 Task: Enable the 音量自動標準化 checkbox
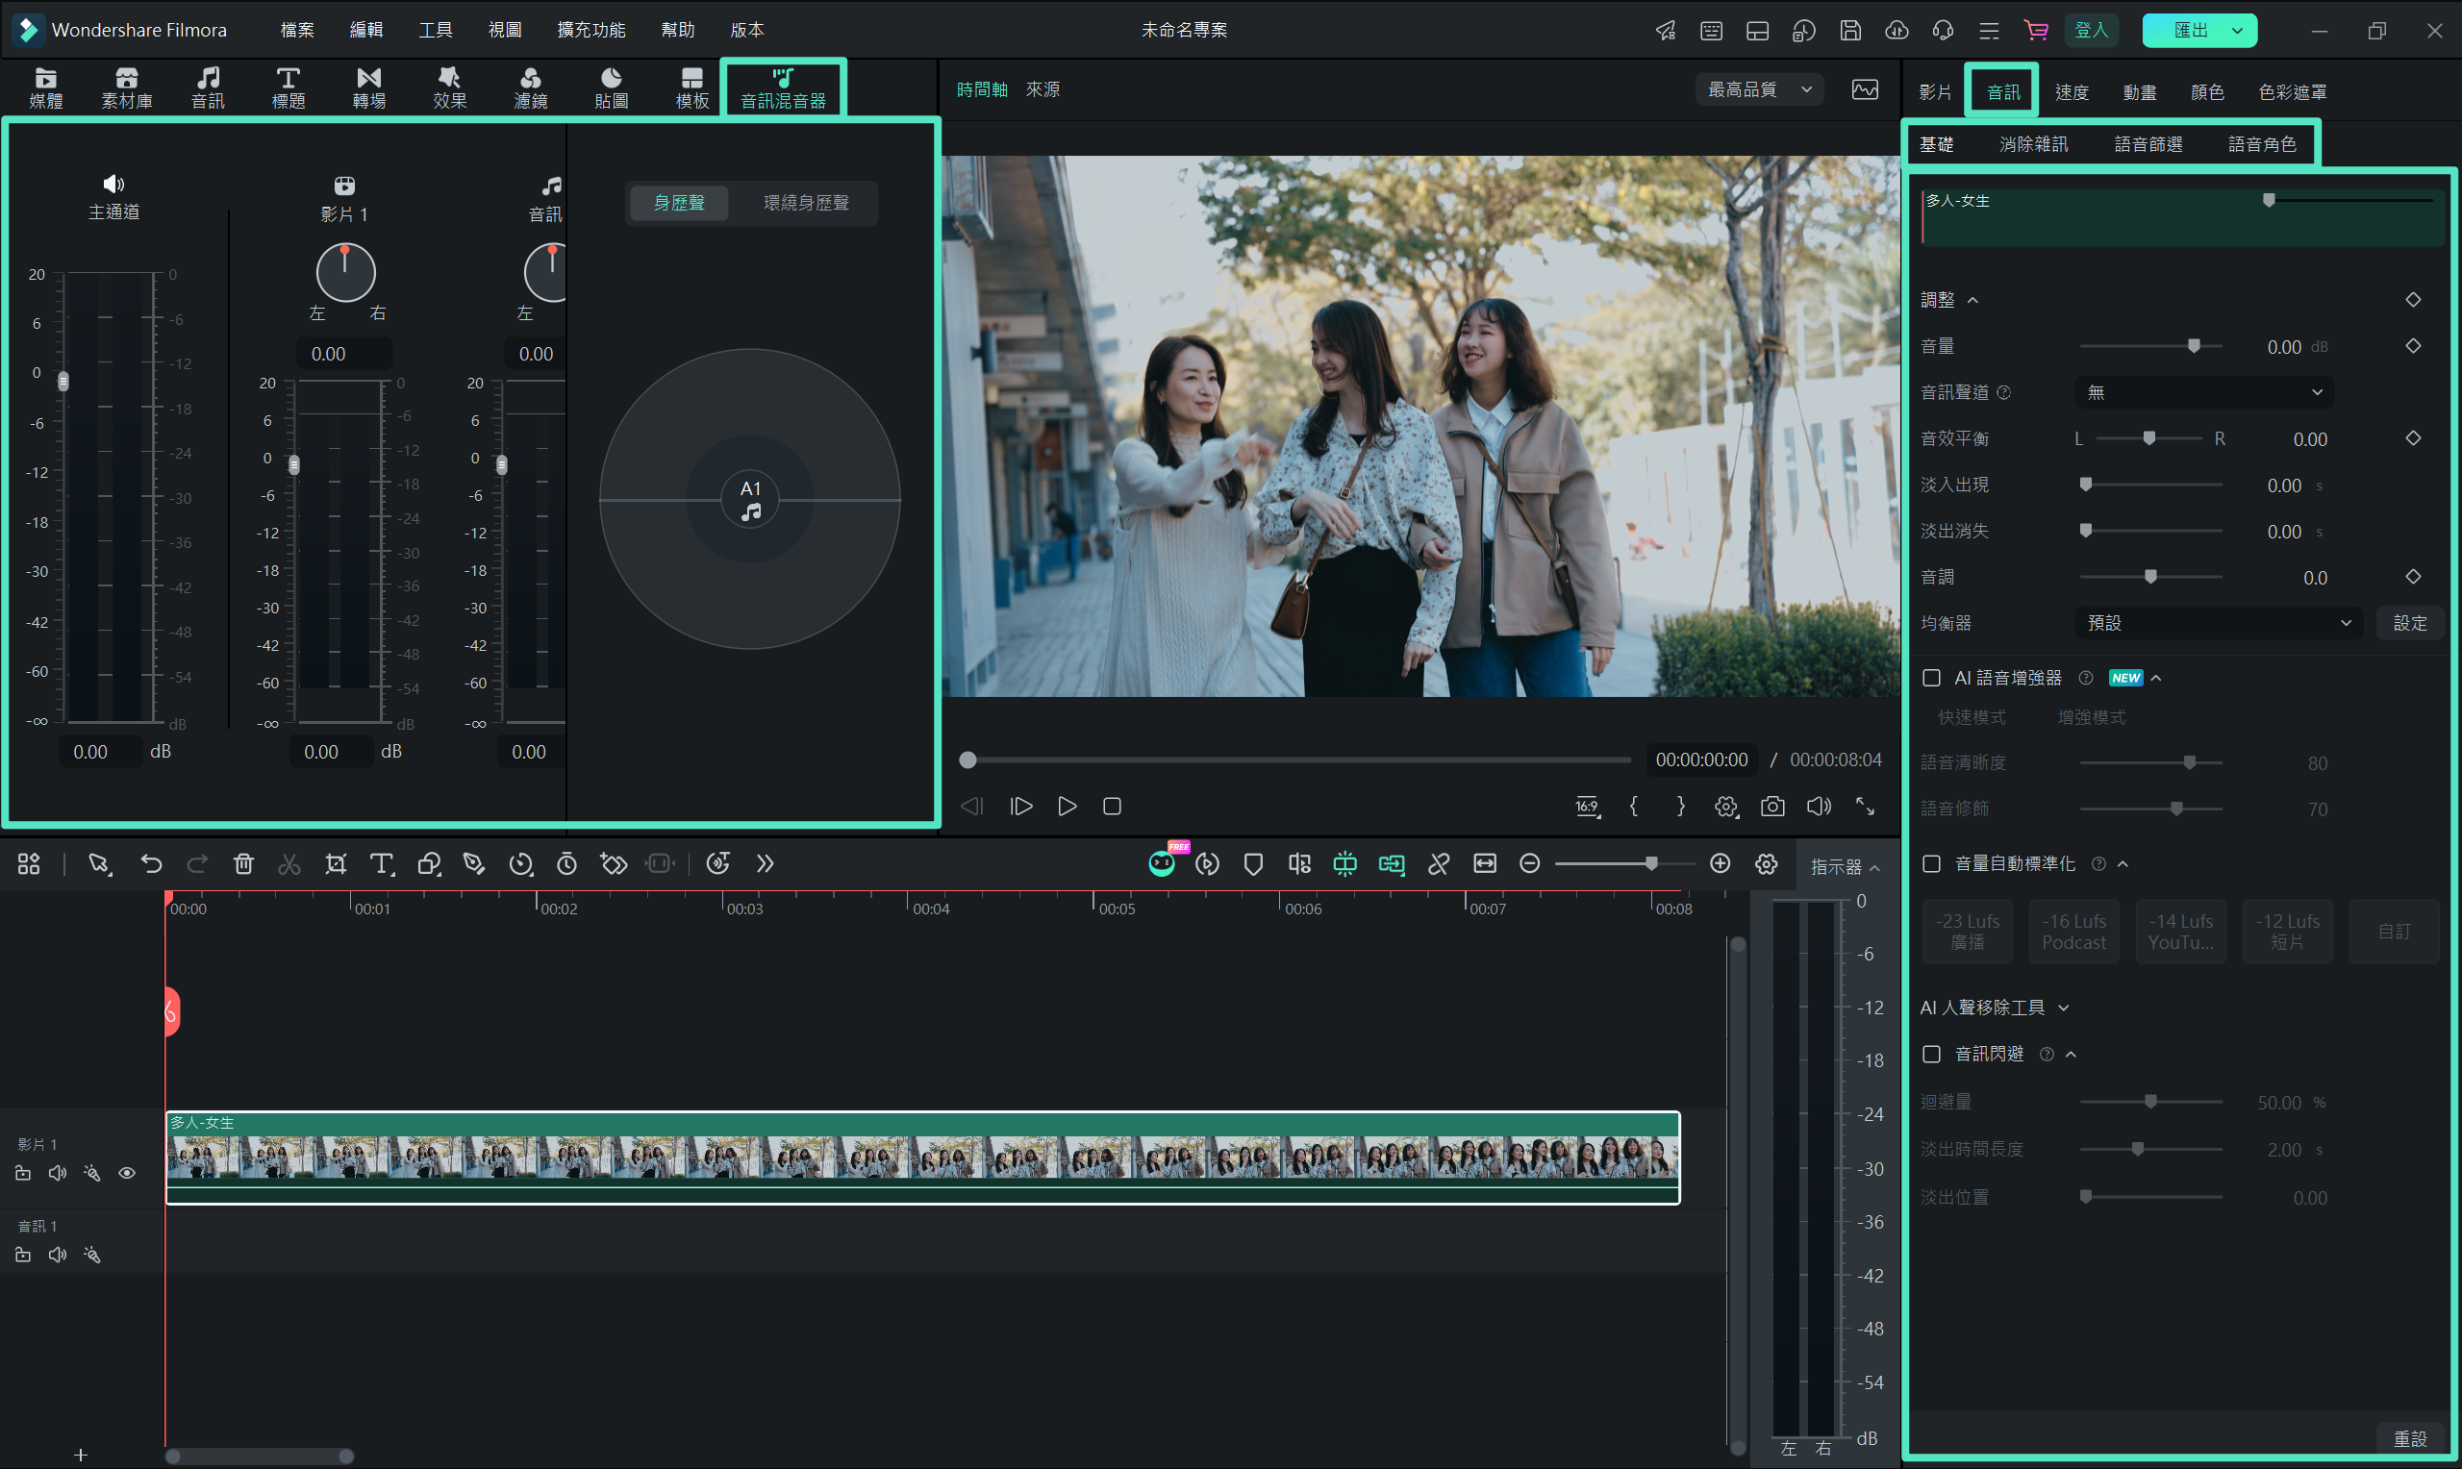point(1931,864)
